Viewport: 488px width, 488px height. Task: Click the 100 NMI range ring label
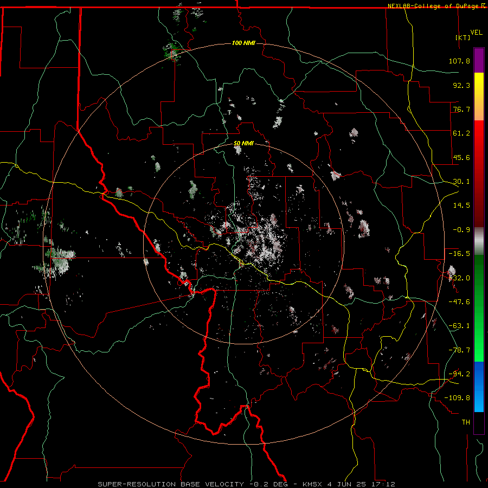(x=243, y=43)
